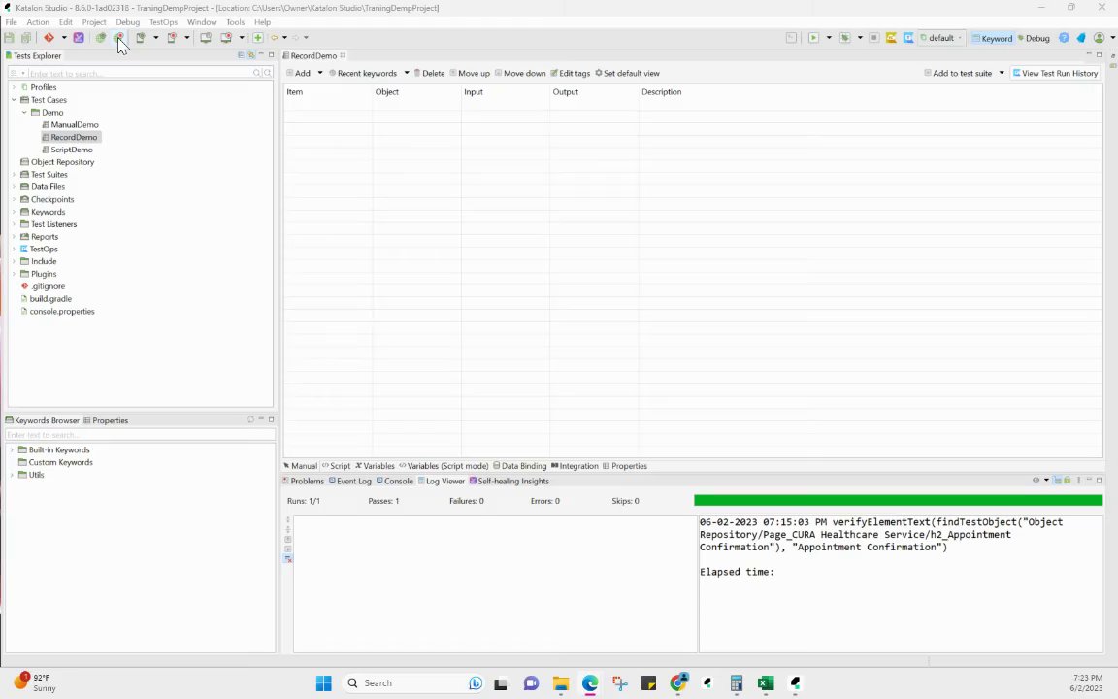Toggle the tree view icon in Log Viewer
The image size is (1118, 699).
(x=1058, y=480)
